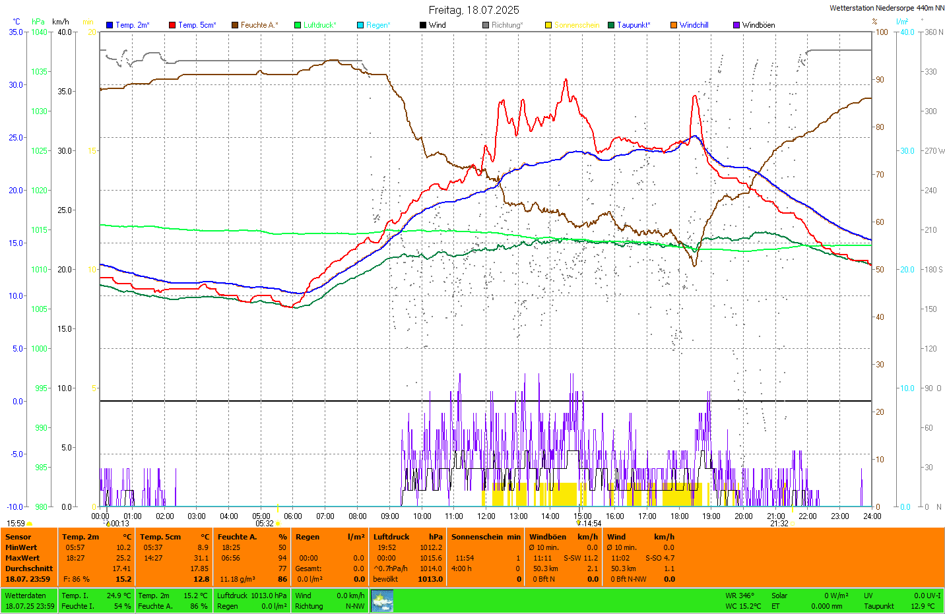Click the 05:32 sunrise marker below the axis
Image resolution: width=945 pixels, height=614 pixels.
[265, 524]
